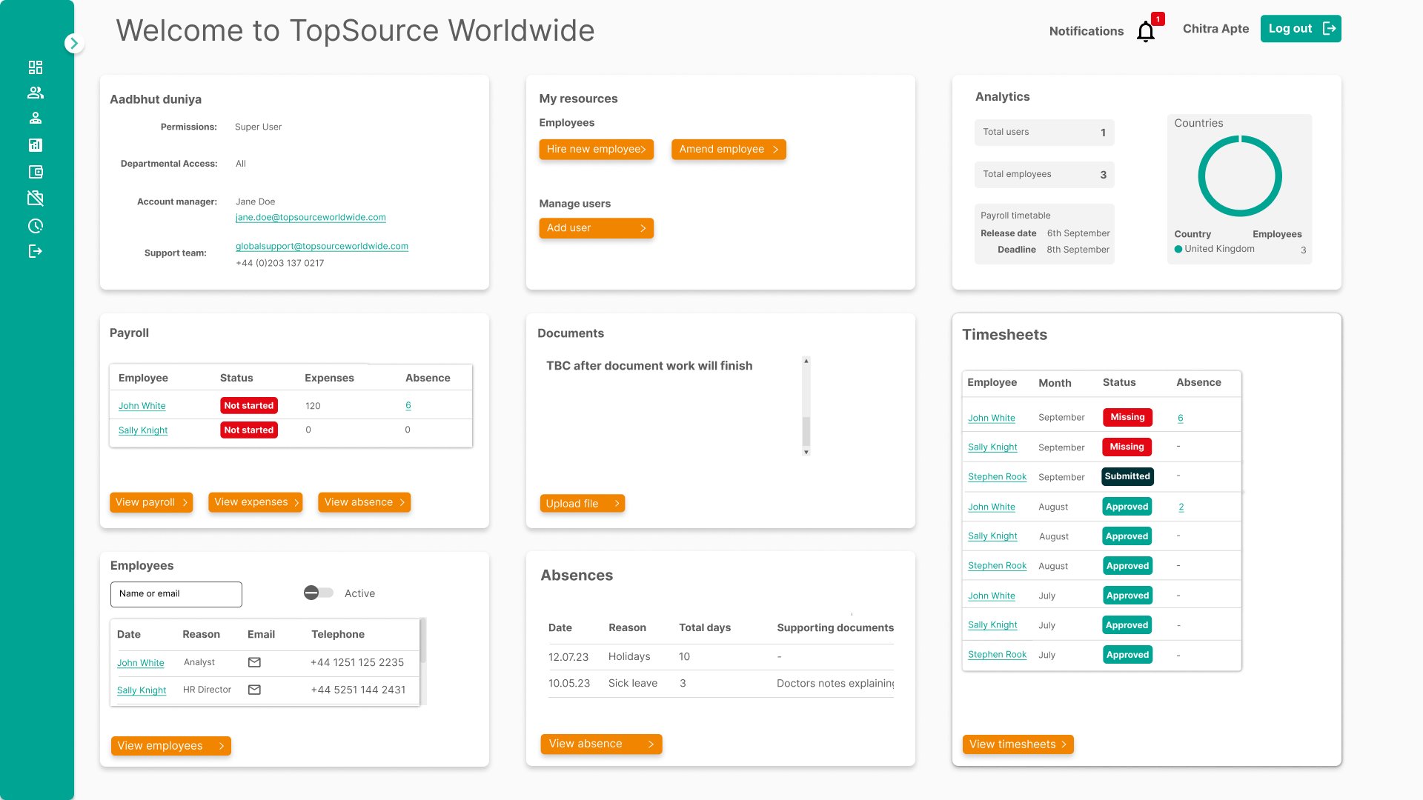Click the 12.07.23 Holidays absence row
The height and width of the screenshot is (800, 1423).
(720, 657)
